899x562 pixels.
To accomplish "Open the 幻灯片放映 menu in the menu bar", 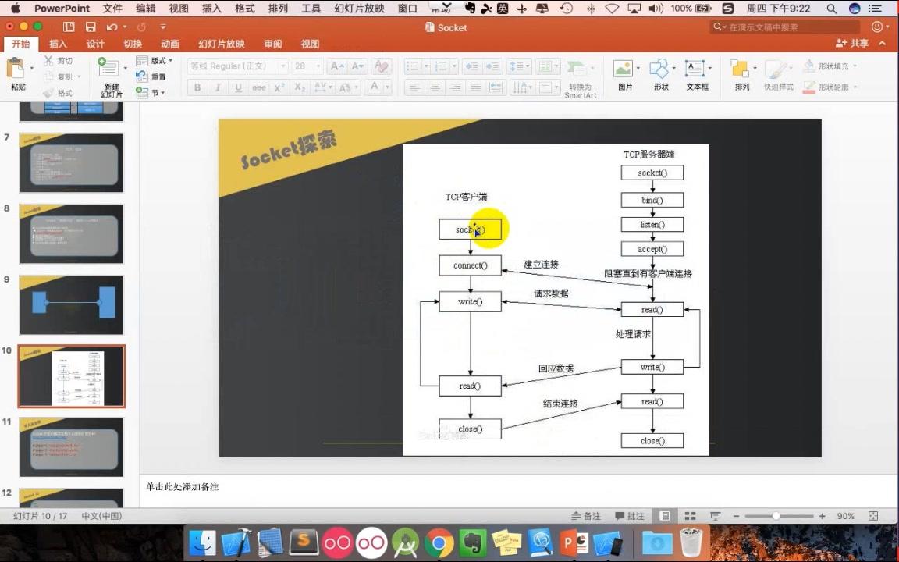I will (360, 9).
